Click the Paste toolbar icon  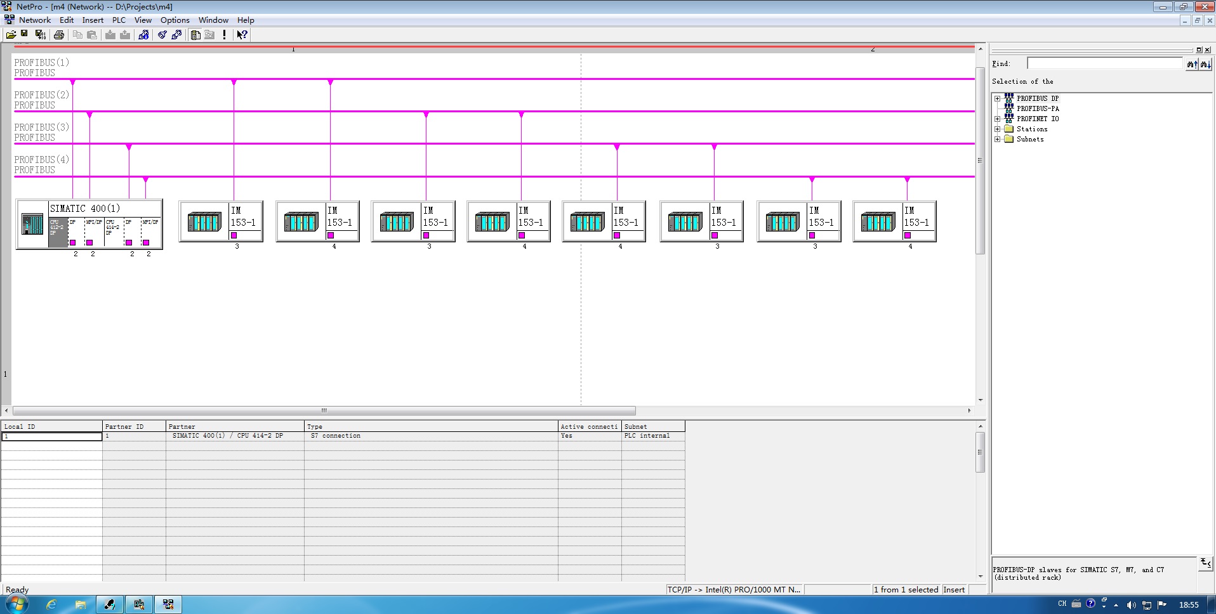pos(92,35)
